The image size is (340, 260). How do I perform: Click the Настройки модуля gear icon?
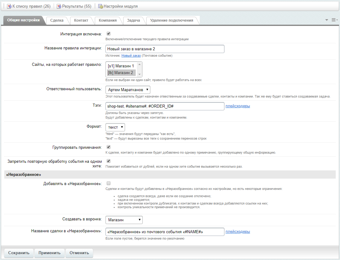coord(100,6)
